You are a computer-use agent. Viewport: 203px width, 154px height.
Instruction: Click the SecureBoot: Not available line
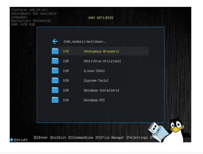pyautogui.click(x=34, y=13)
